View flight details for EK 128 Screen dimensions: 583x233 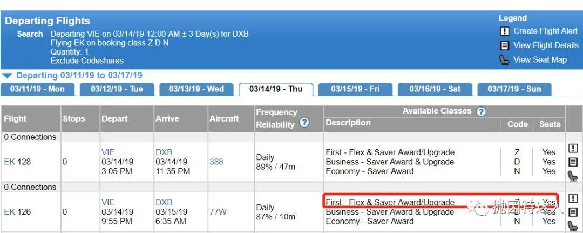573,162
